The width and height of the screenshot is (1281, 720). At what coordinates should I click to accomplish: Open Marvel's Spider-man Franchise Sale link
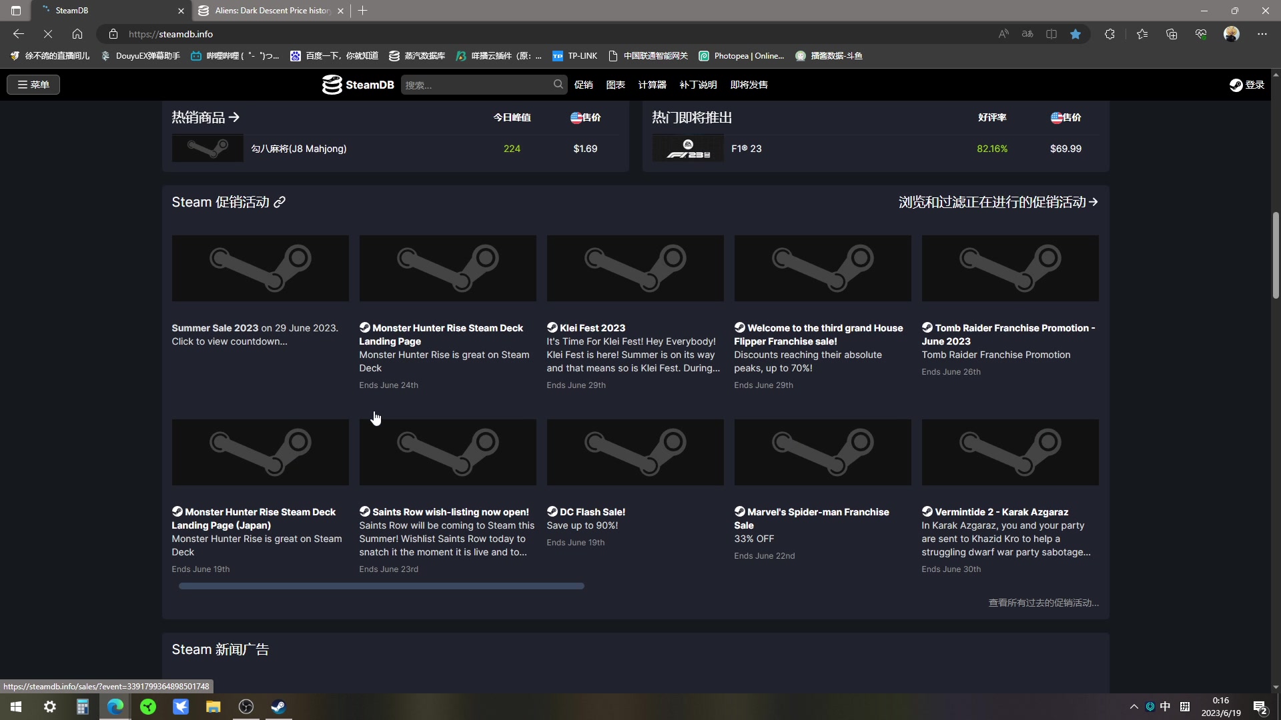811,518
